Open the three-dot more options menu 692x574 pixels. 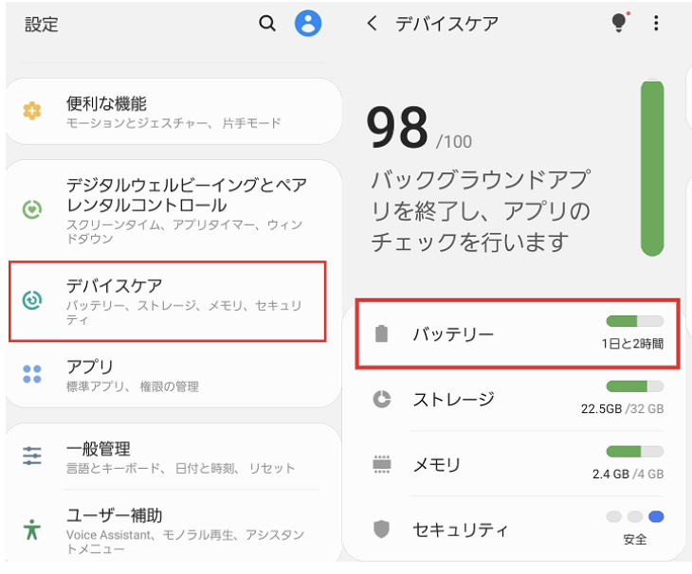pos(656,23)
